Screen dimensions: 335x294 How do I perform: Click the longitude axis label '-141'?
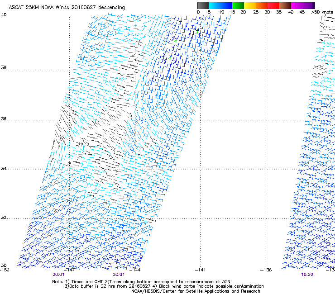pos(201,270)
